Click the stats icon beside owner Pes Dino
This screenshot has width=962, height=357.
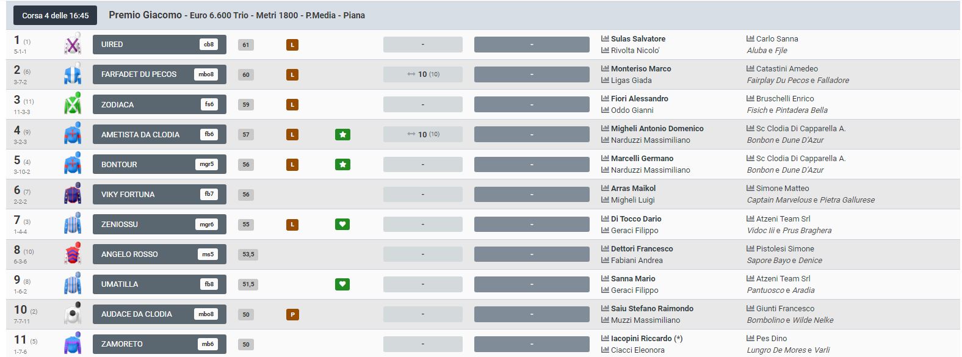(750, 338)
